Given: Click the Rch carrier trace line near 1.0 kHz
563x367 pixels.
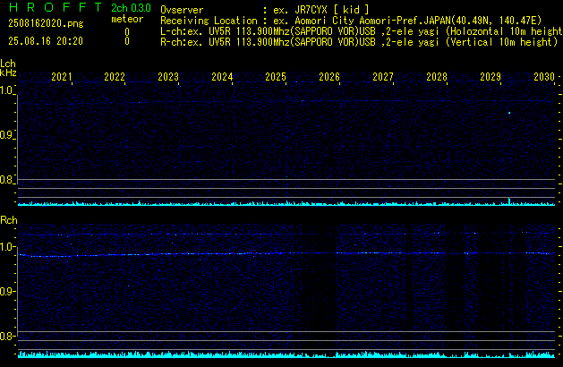Looking at the screenshot, I should tap(286, 254).
